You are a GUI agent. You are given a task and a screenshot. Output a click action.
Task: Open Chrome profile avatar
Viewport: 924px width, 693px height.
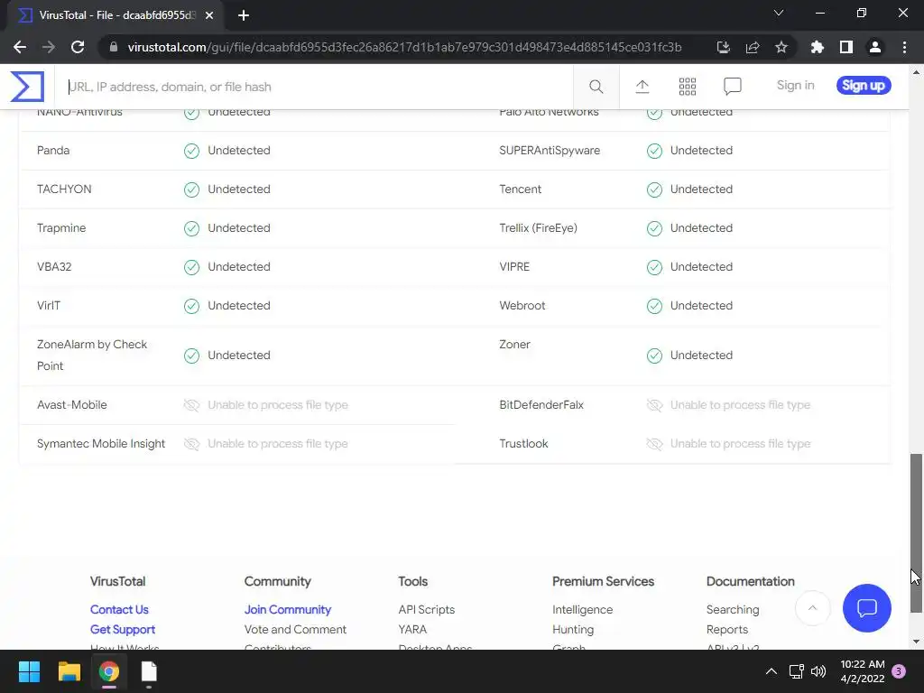[x=875, y=47]
